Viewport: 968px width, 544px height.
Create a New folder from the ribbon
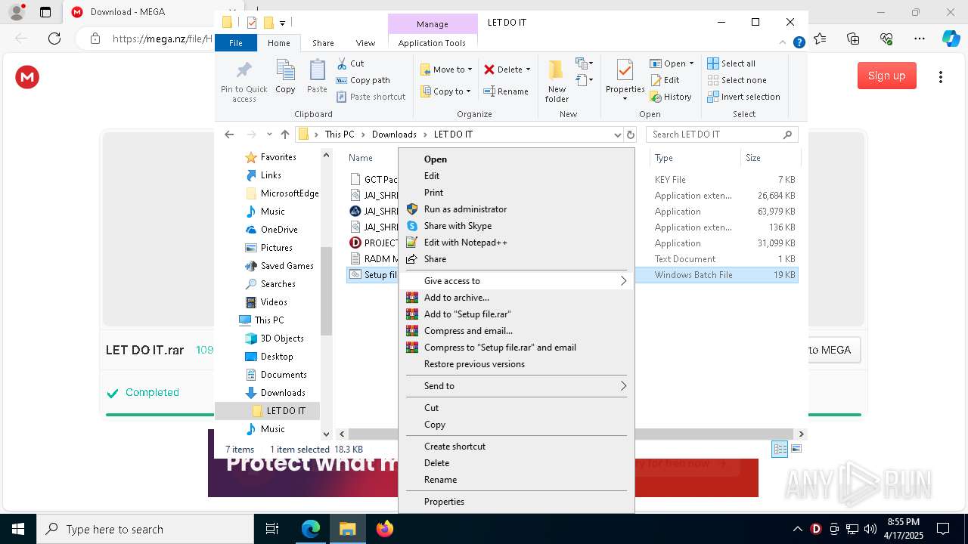pos(557,82)
